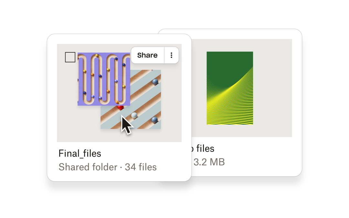Click the top blue marble on striped image
Screen dimensions: 349x218
(x=155, y=81)
